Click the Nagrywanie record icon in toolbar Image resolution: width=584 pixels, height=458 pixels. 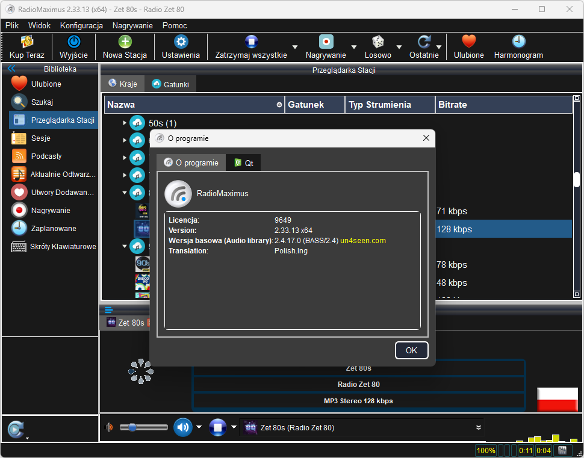(x=326, y=42)
